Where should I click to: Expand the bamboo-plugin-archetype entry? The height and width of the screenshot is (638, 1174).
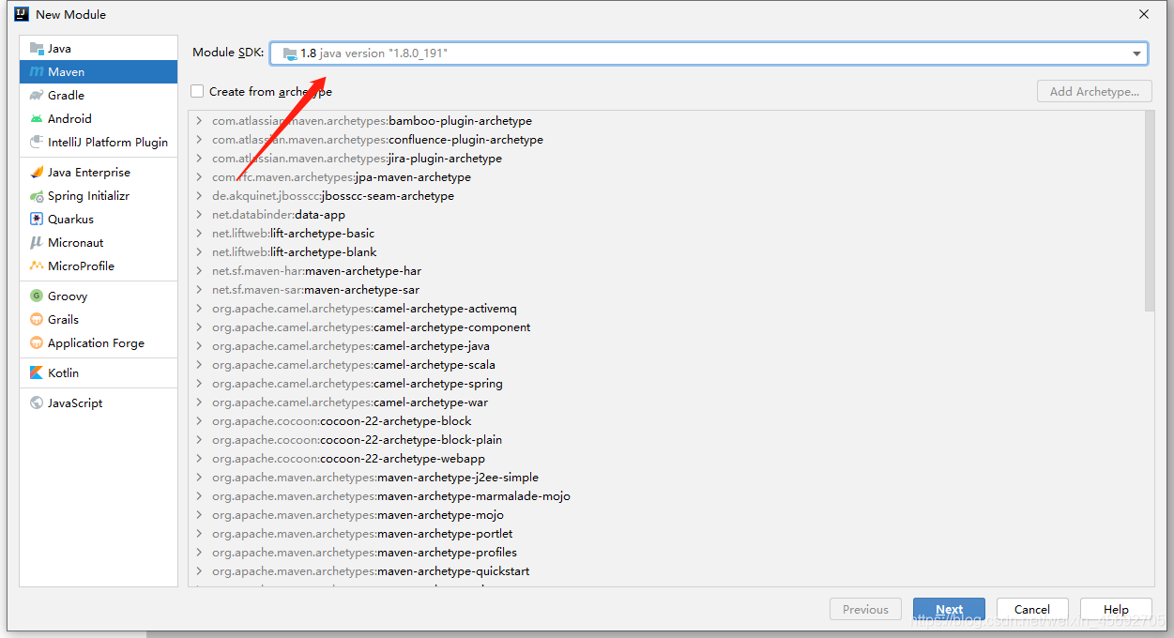(199, 121)
